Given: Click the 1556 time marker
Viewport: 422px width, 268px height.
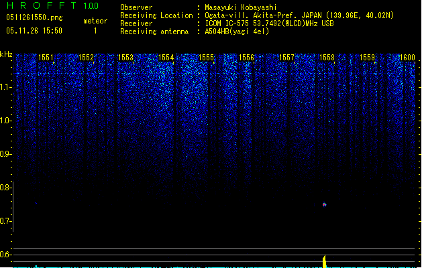Looking at the screenshot, I should (246, 58).
